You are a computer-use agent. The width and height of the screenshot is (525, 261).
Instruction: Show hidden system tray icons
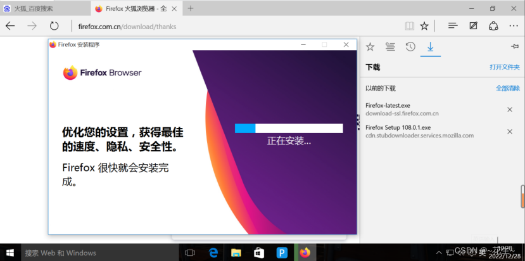(439, 253)
